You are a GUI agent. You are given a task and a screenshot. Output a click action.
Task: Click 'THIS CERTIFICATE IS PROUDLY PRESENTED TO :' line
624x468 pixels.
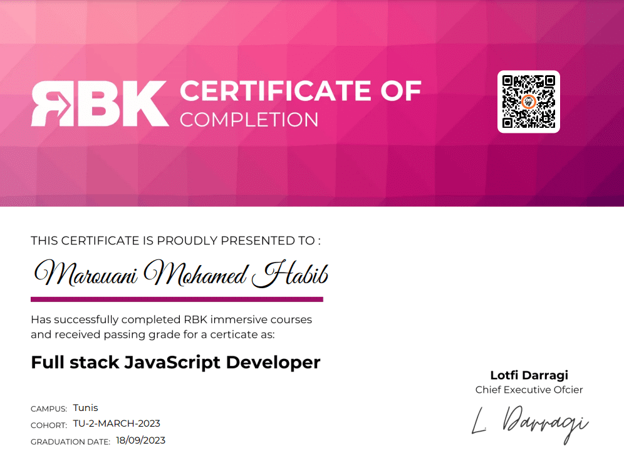tap(175, 241)
